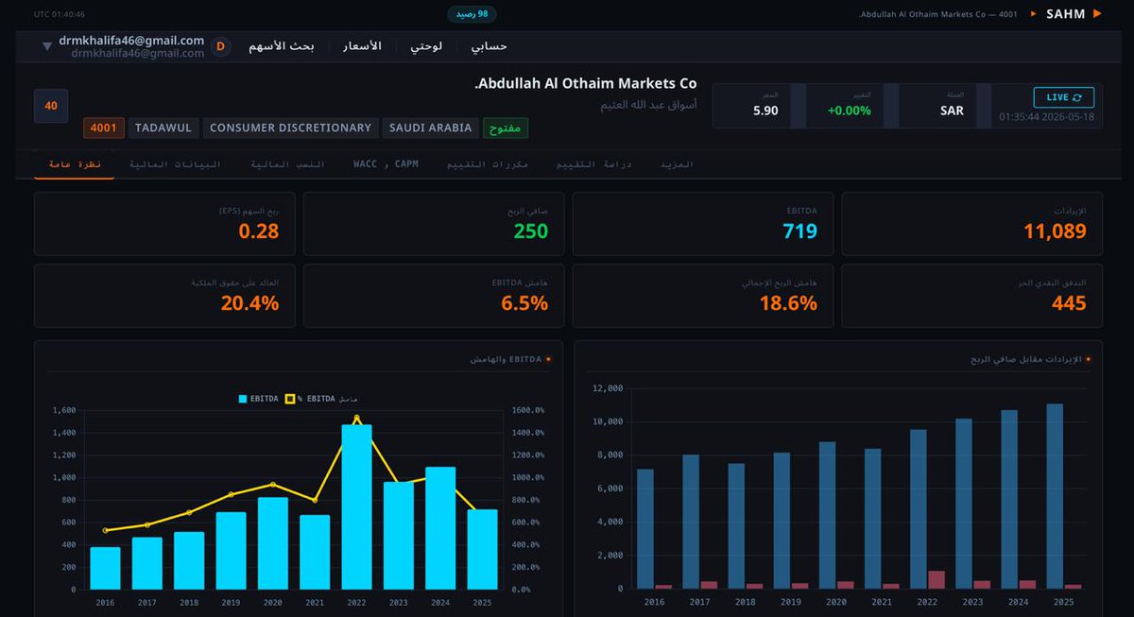Switch to the WACC و CAPM tab

(386, 164)
